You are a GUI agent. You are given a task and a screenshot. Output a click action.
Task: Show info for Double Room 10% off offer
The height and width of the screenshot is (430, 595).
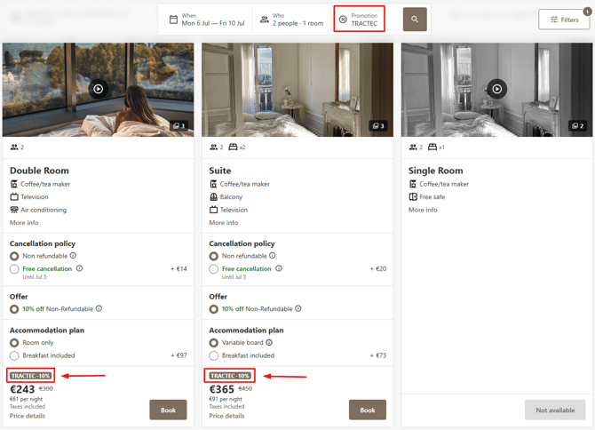pos(99,308)
